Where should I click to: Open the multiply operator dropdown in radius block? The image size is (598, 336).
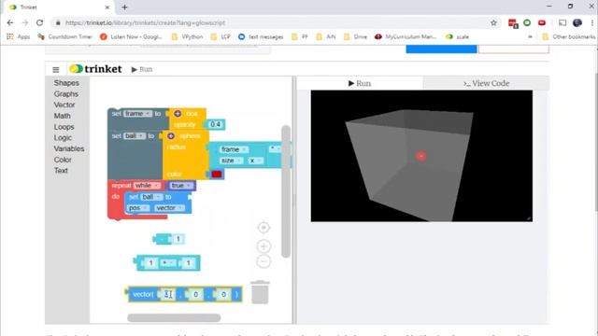click(x=276, y=149)
